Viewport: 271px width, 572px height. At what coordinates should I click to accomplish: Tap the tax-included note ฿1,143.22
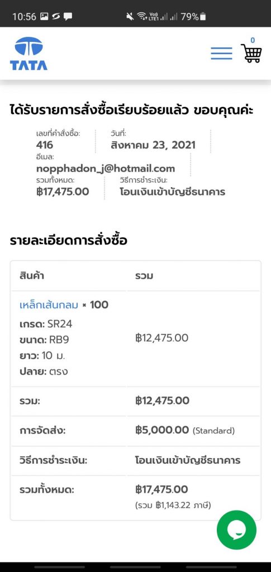point(173,506)
